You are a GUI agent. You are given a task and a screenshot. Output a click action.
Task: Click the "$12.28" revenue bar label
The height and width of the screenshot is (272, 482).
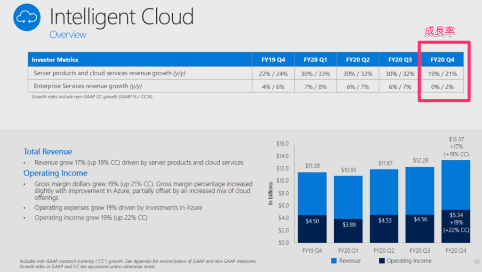420,160
